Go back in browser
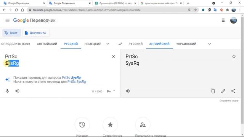Image resolution: width=244 pixels, height=137 pixels. (4, 10)
